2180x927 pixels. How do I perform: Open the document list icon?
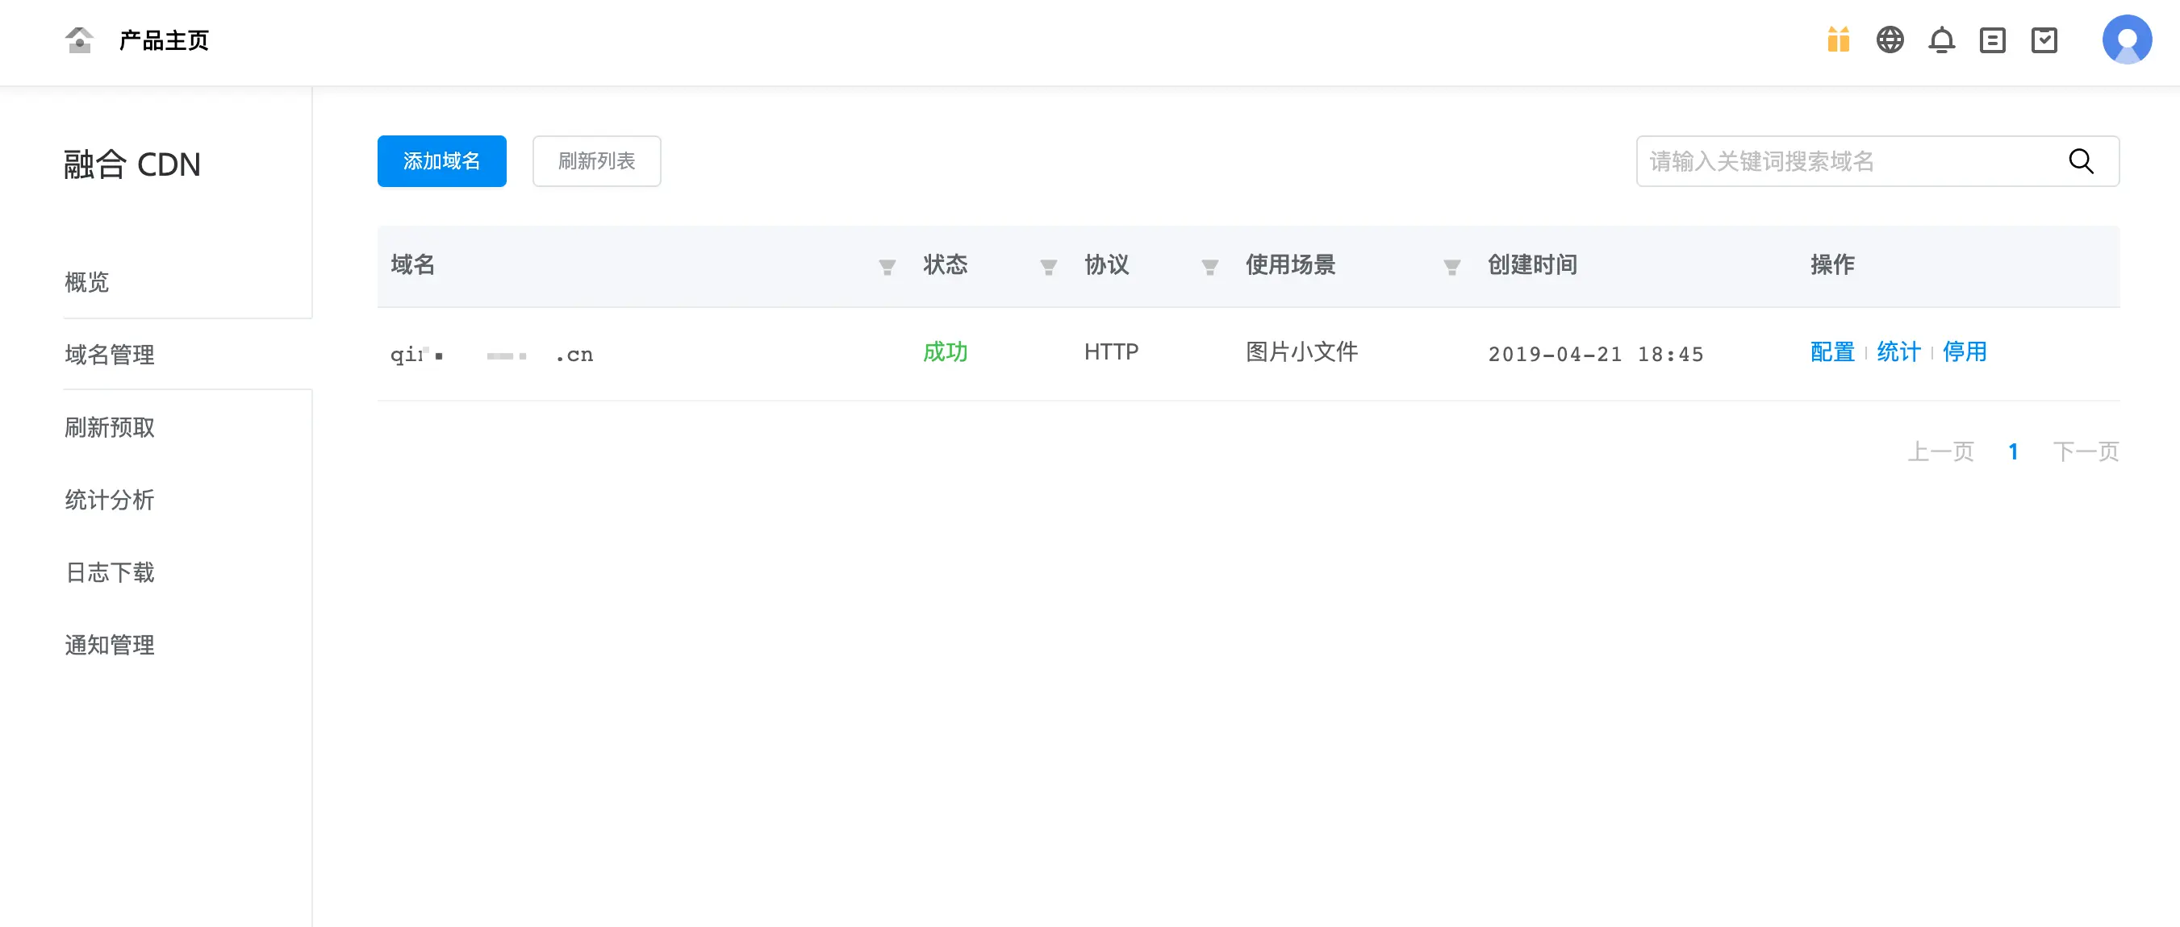[x=1992, y=39]
